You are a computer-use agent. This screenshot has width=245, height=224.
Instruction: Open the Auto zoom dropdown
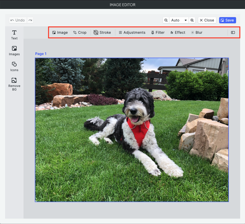179,20
